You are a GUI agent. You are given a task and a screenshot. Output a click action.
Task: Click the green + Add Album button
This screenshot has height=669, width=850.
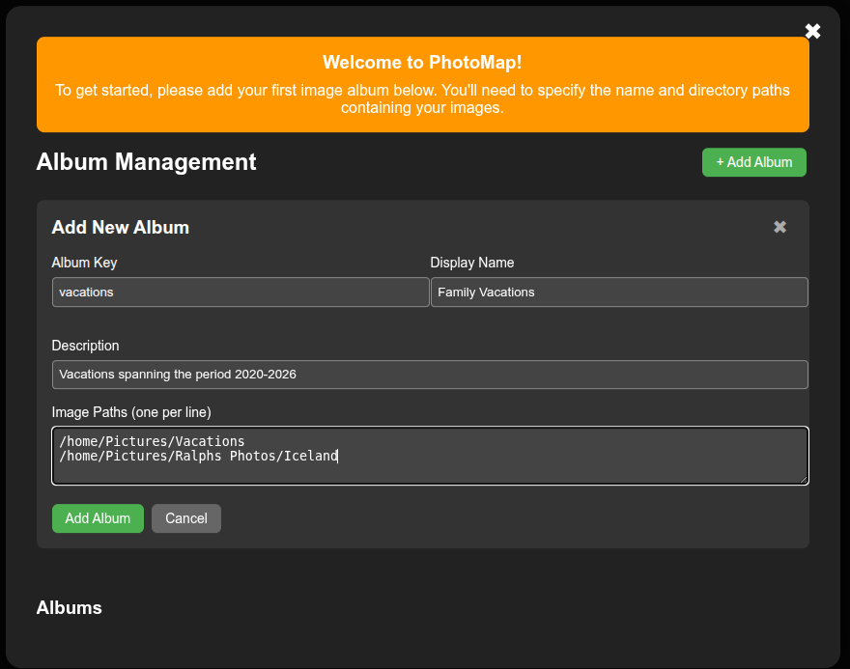point(754,162)
